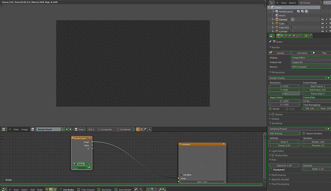Click the outliner search field
Screen dimensions: 331x191
click(x=327, y=3)
